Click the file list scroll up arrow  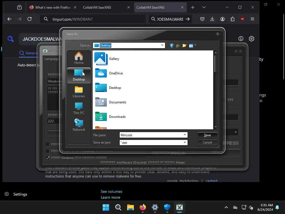tap(216, 53)
